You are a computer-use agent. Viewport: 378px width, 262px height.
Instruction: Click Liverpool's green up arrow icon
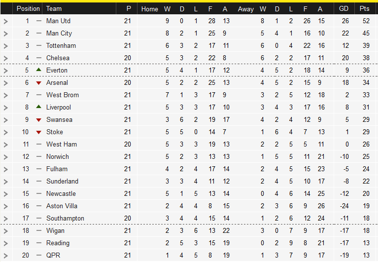click(x=38, y=107)
